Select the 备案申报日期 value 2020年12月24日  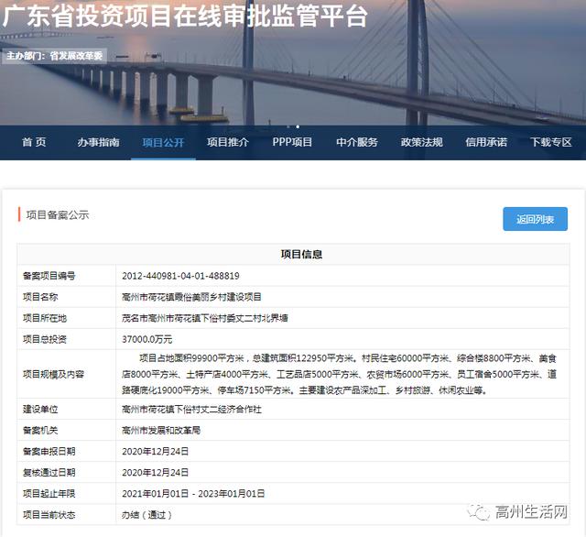click(x=155, y=452)
